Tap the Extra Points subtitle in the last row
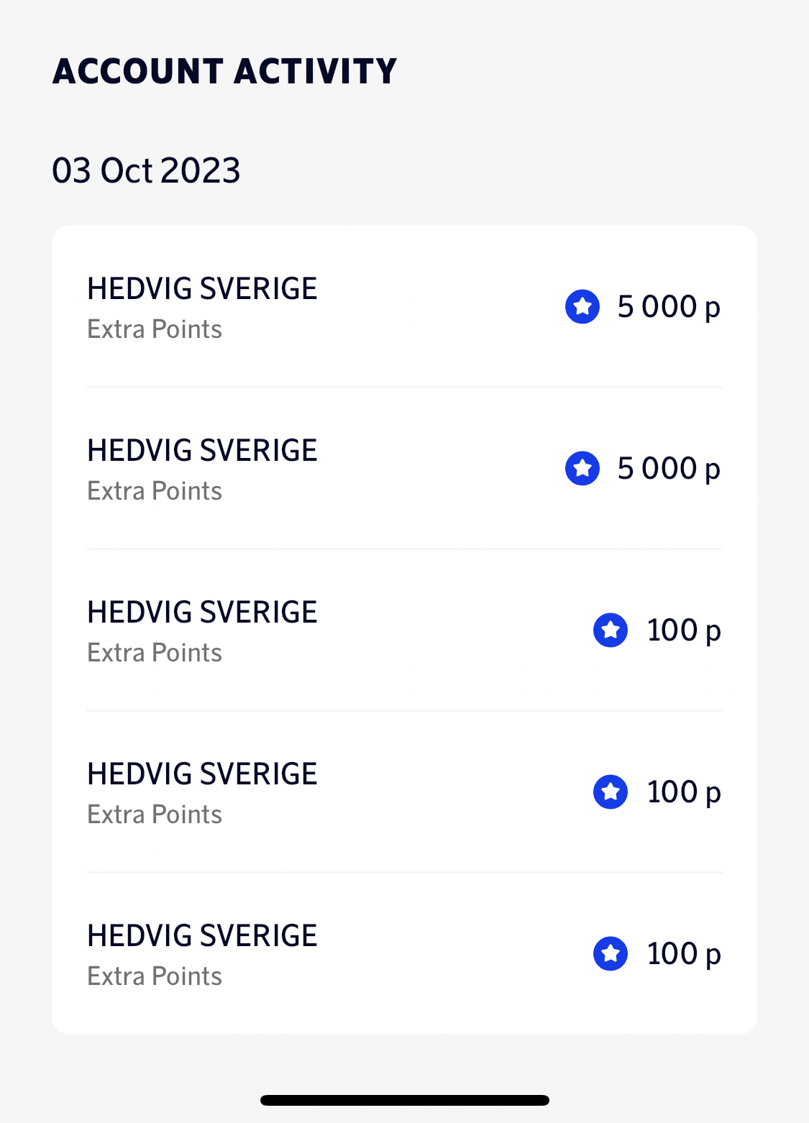809x1123 pixels. [155, 976]
